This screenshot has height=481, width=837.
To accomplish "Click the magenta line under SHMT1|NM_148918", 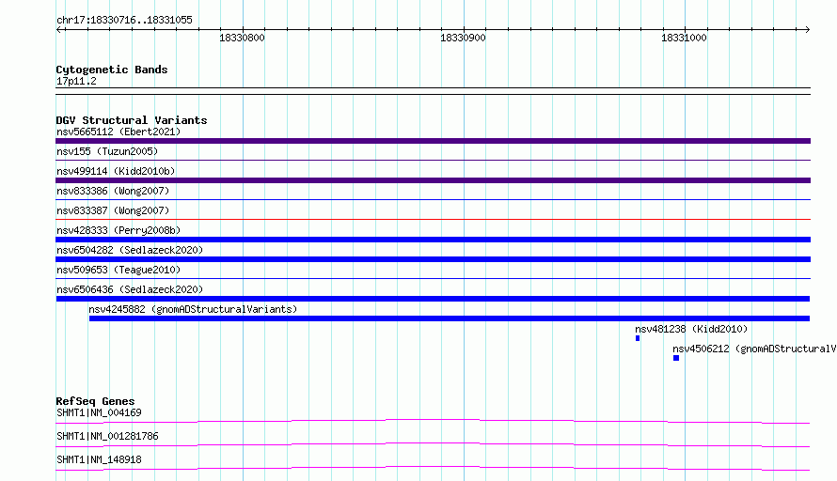I will coord(433,468).
